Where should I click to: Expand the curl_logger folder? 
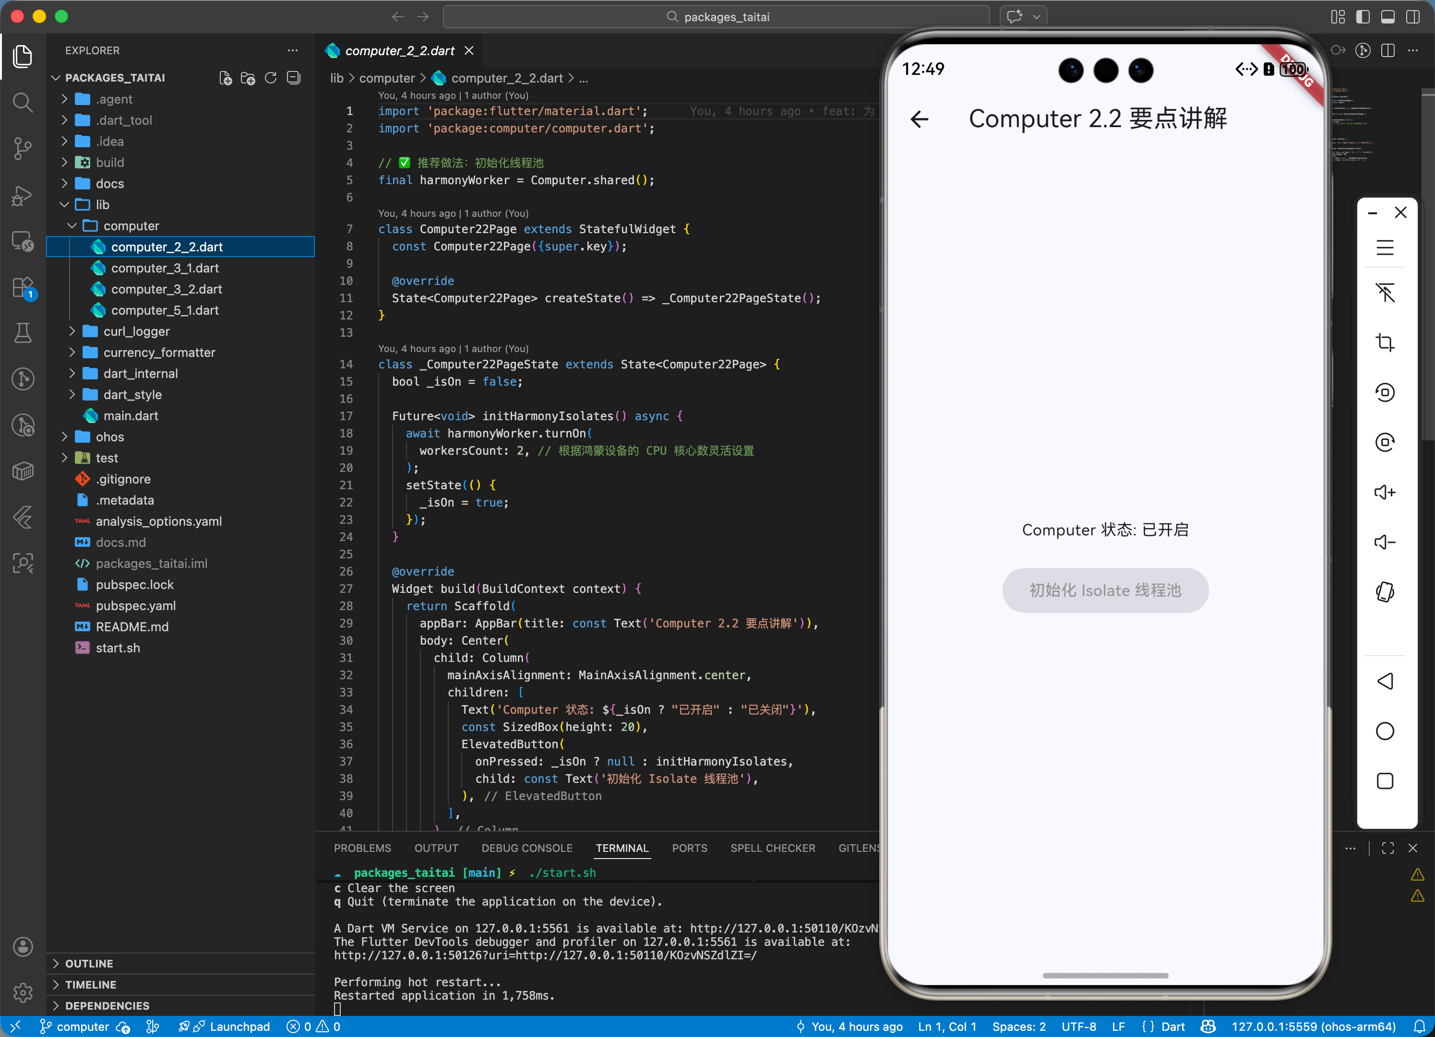136,331
